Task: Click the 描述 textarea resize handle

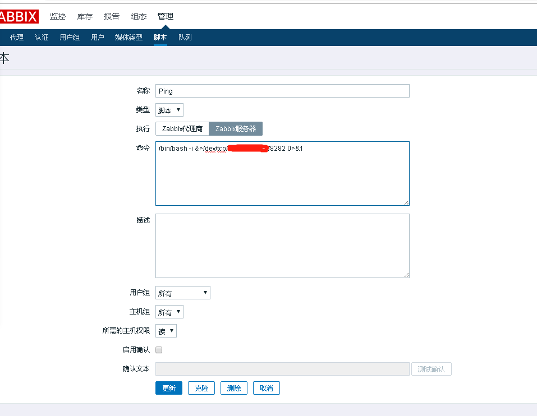Action: pyautogui.click(x=406, y=275)
